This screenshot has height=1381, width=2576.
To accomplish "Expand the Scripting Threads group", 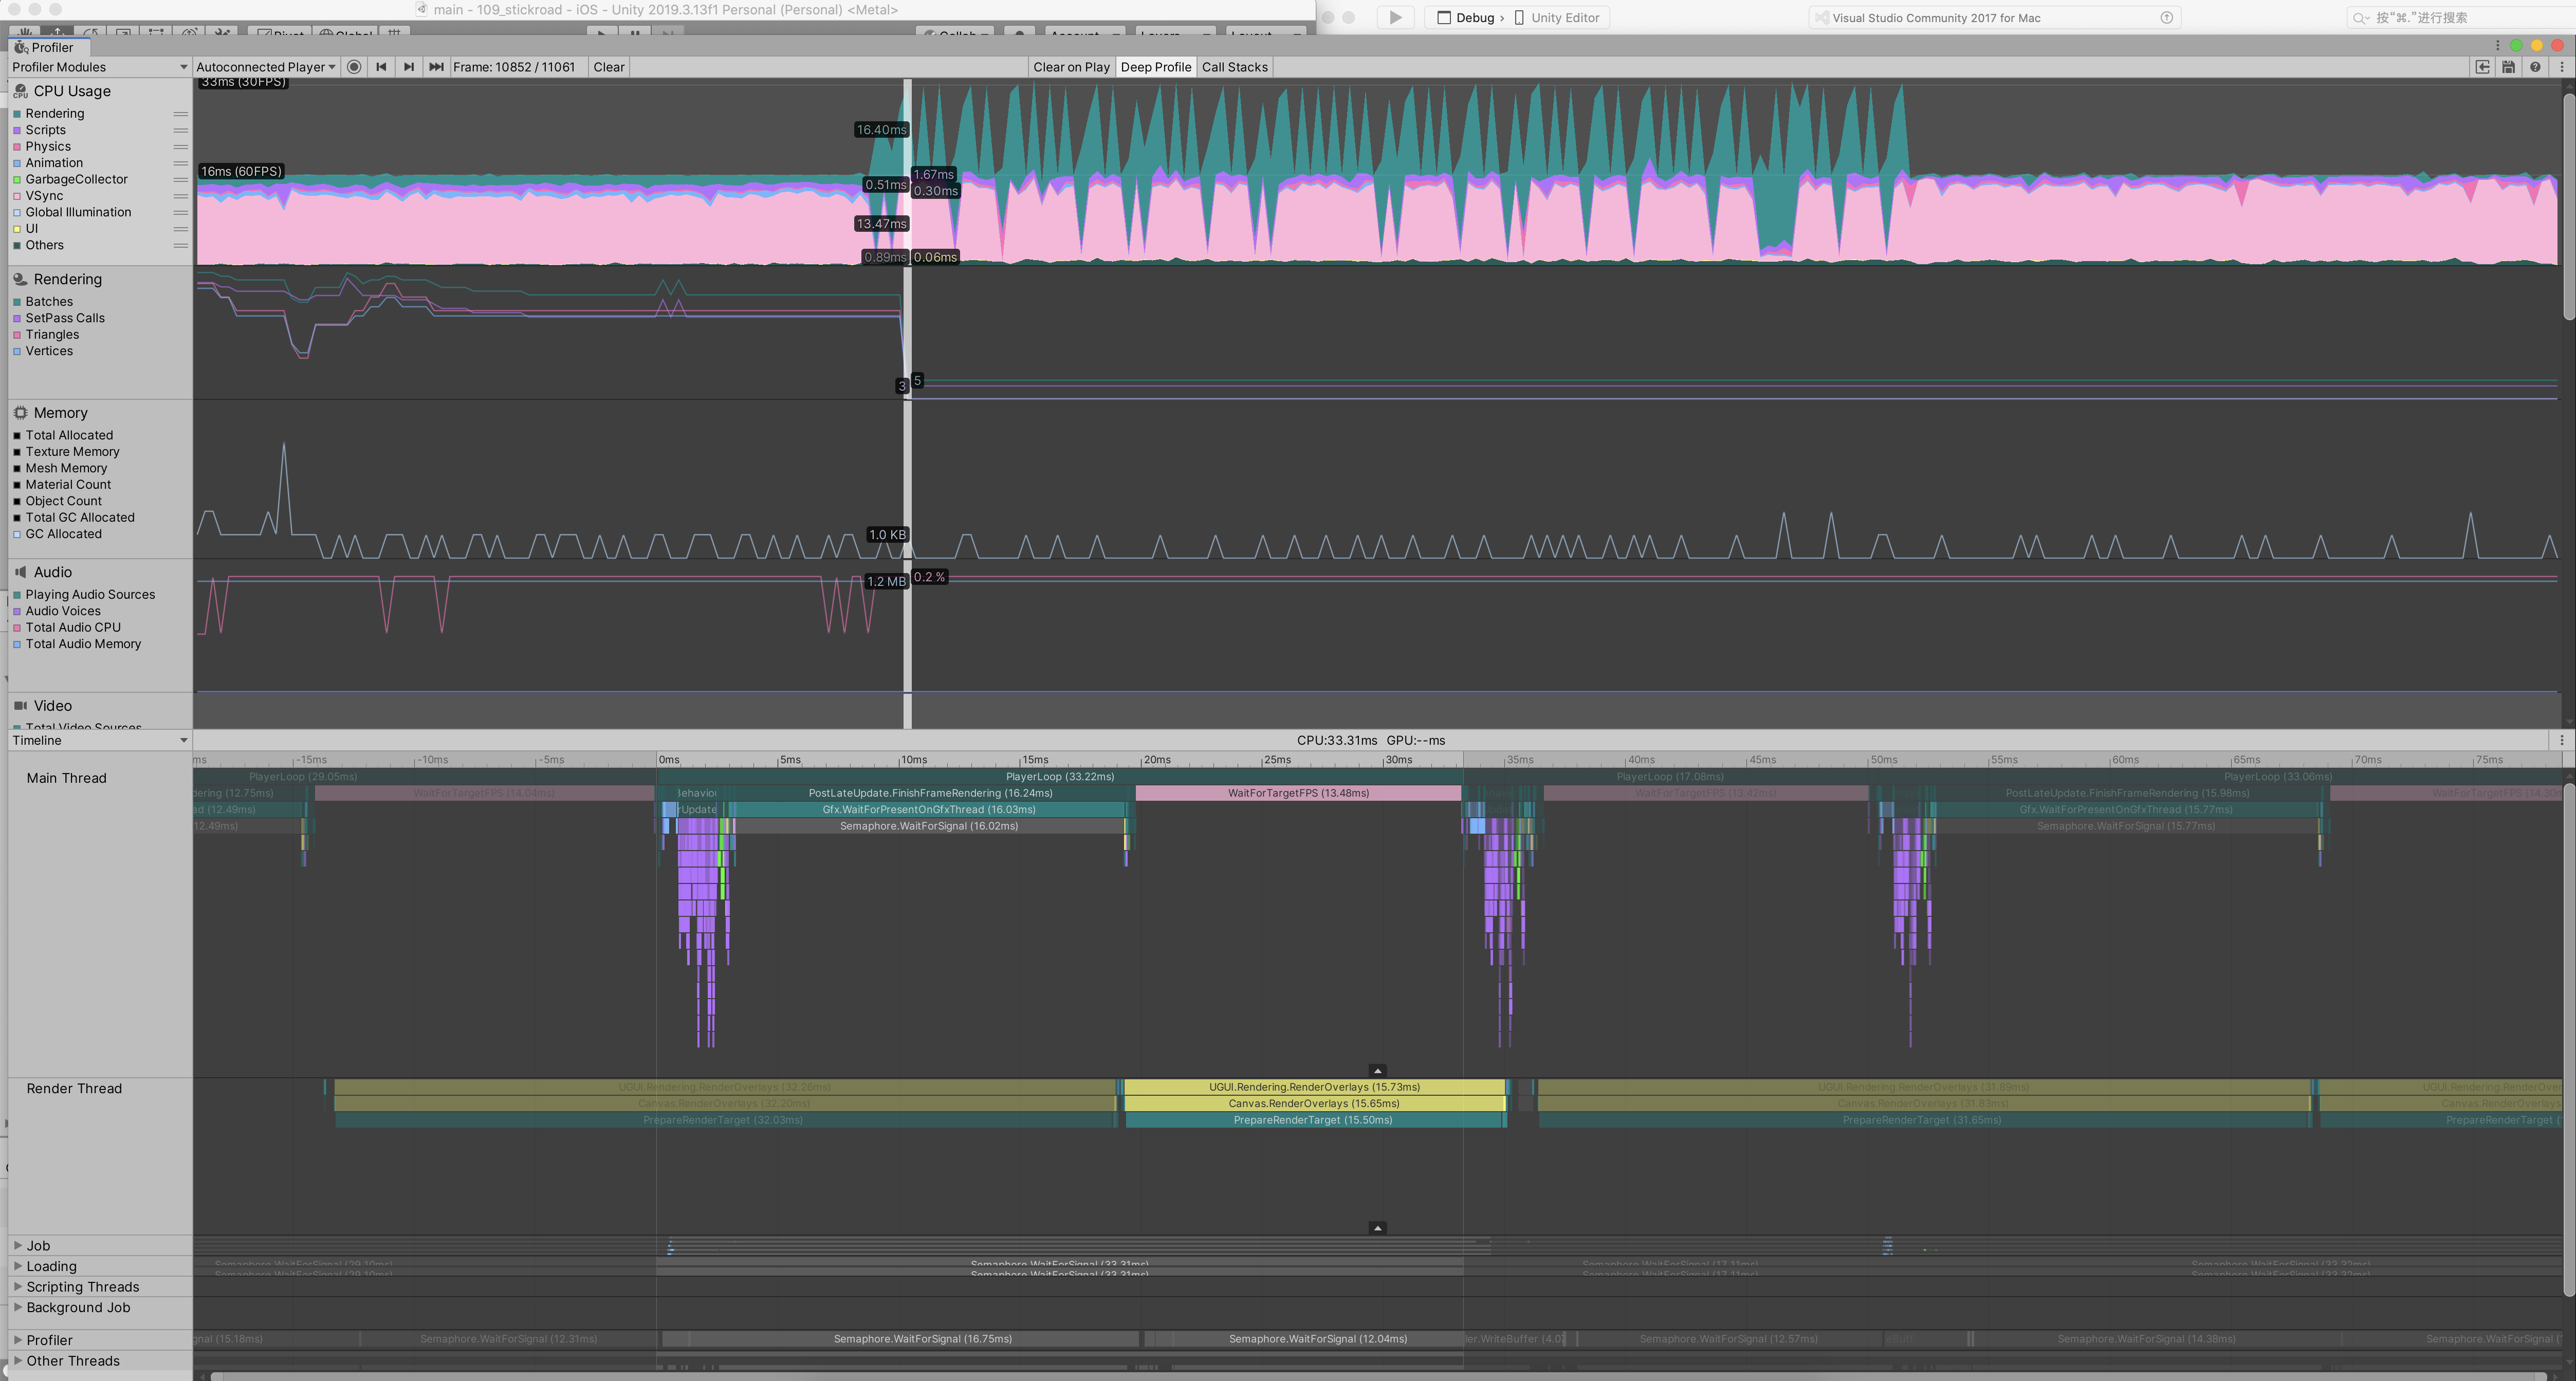I will coord(17,1286).
